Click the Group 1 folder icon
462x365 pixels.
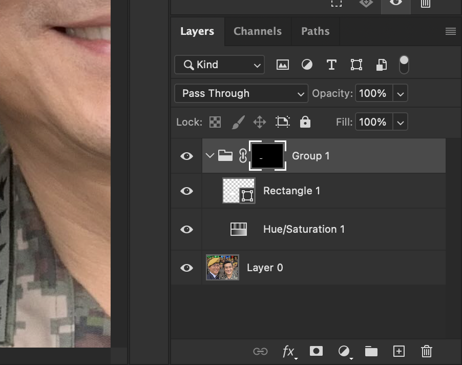(225, 155)
